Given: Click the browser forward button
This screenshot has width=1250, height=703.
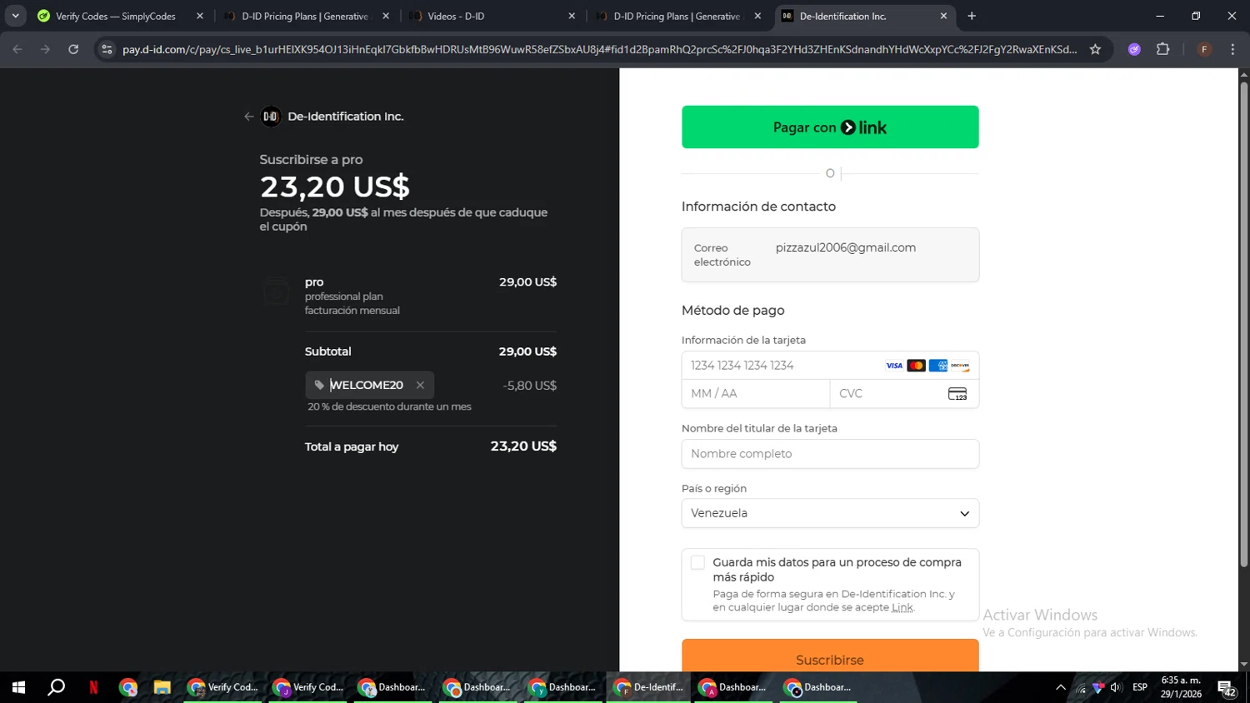Looking at the screenshot, I should click(45, 49).
